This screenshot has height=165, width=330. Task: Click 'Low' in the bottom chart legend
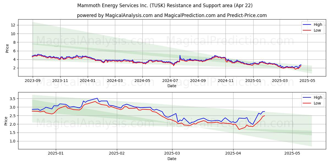(317, 103)
